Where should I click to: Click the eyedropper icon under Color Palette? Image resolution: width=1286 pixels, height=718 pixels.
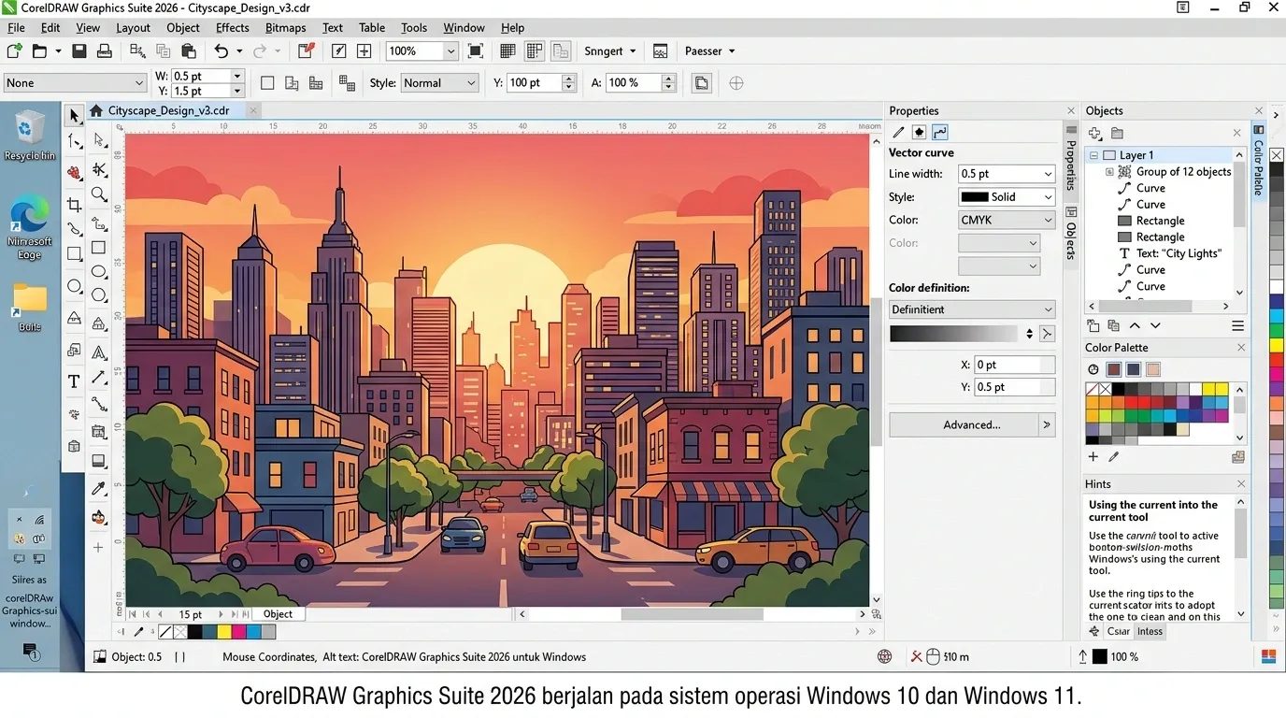tap(1113, 457)
